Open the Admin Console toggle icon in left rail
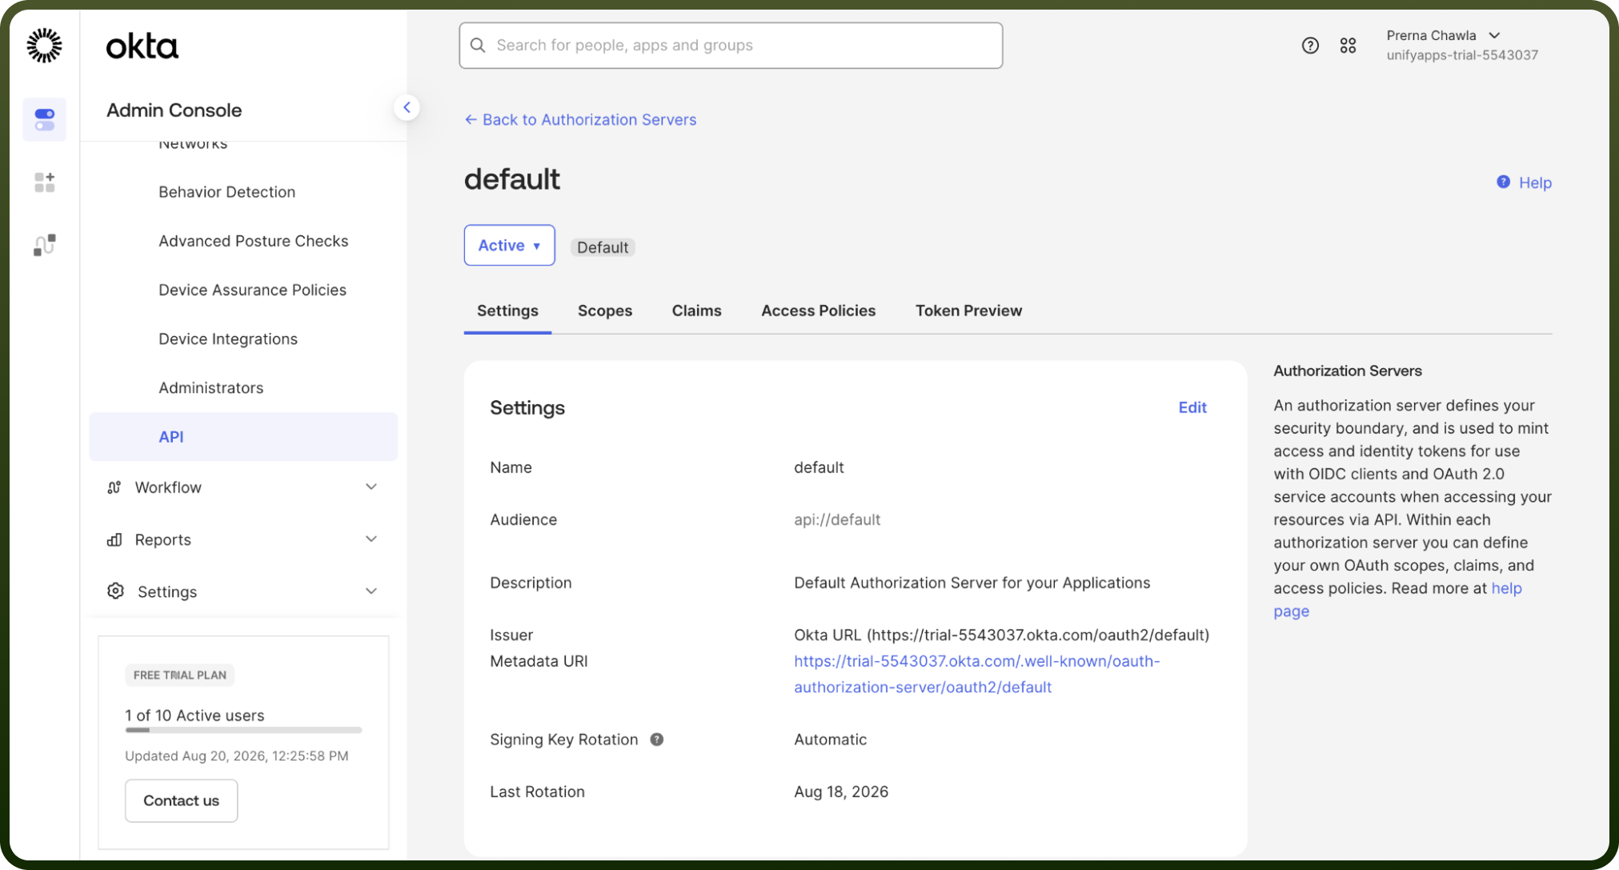 click(45, 120)
